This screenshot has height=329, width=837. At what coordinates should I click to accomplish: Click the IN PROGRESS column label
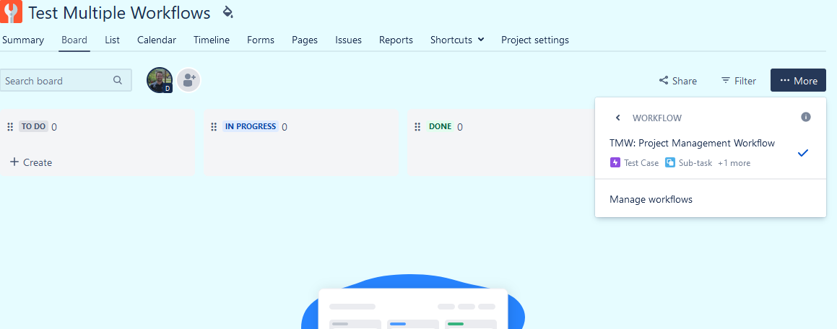click(x=251, y=126)
